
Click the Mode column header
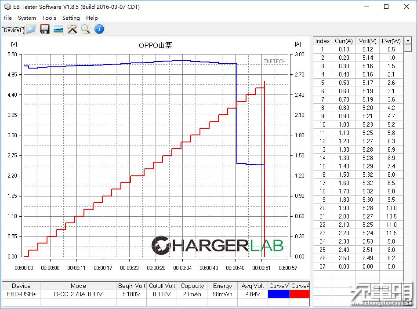[78, 286]
